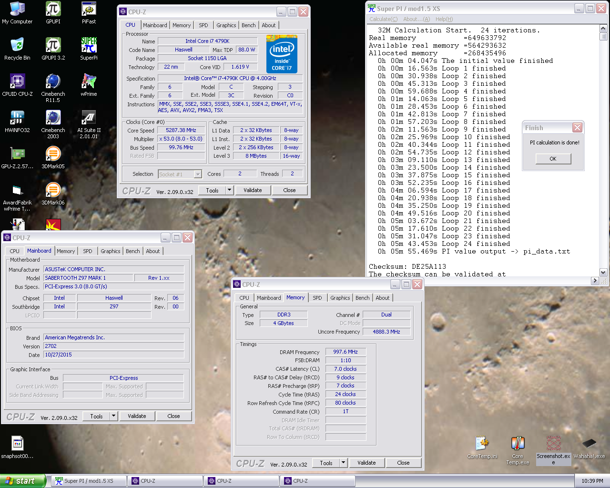
Task: Open My Computer desktop icon
Action: coord(17,13)
